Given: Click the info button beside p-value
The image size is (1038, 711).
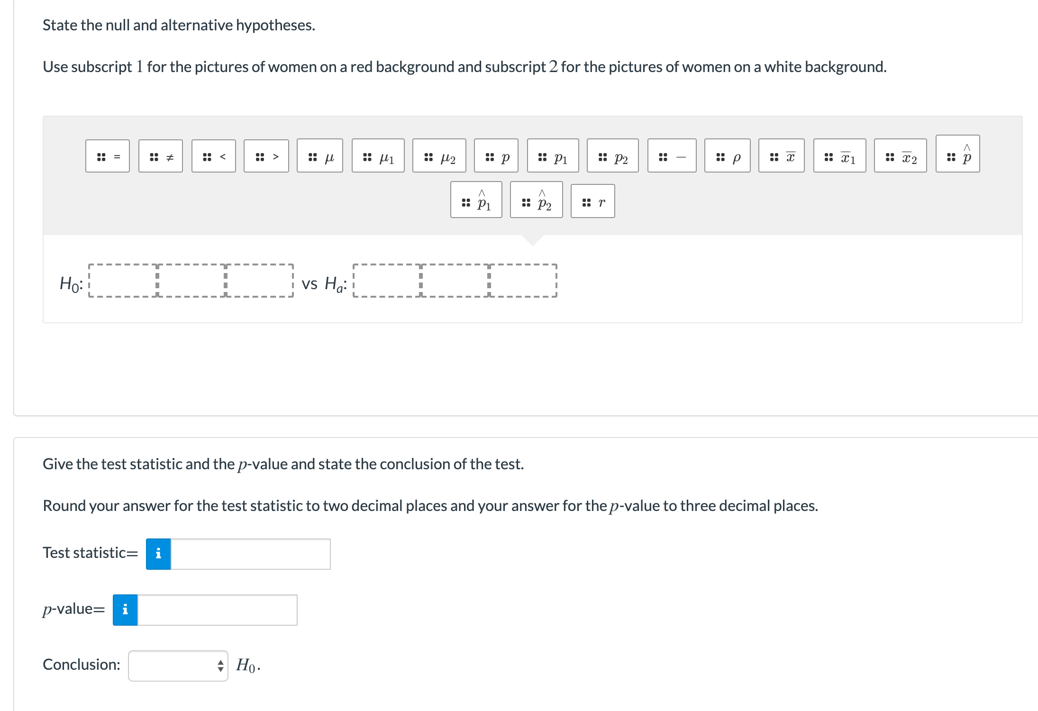Looking at the screenshot, I should [125, 610].
